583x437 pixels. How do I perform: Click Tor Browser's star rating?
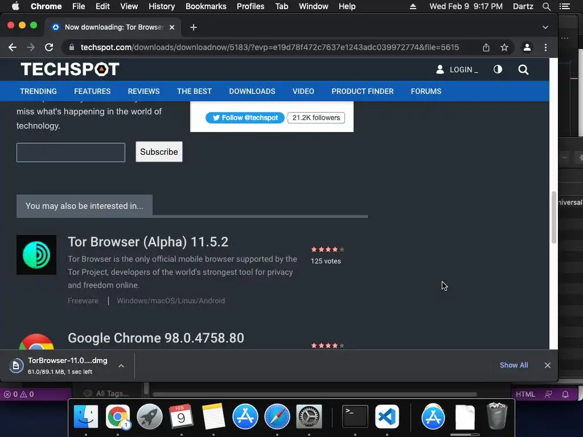coord(327,249)
